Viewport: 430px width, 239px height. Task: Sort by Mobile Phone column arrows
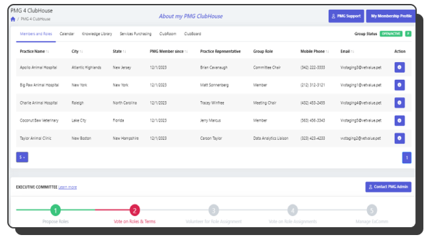click(x=327, y=51)
